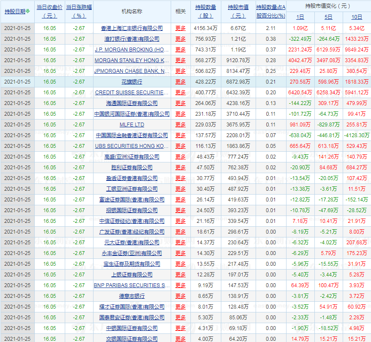Sort by 当日涨跌幅(%) header
371x342 pixels.
coord(79,11)
